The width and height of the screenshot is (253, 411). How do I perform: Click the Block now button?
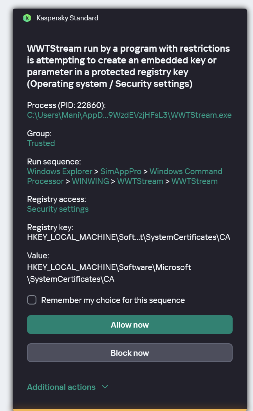point(130,353)
